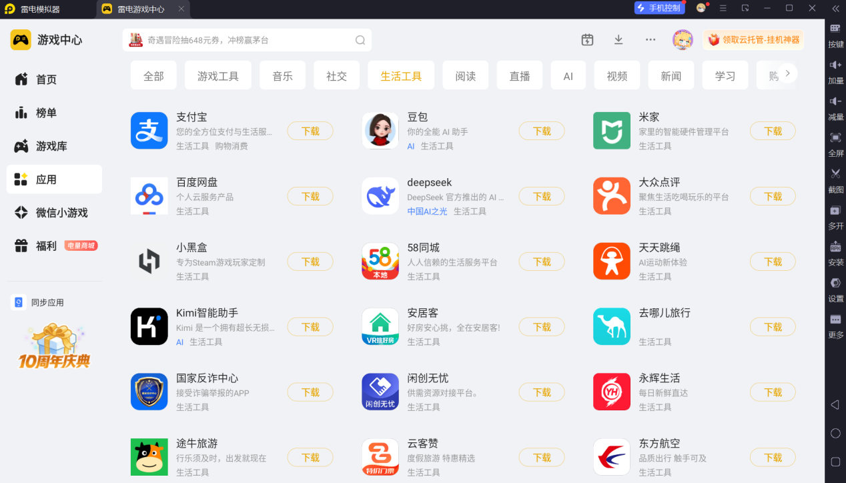Image resolution: width=846 pixels, height=483 pixels.
Task: Download Kimi智能助手 with its 下载 button
Action: click(310, 327)
